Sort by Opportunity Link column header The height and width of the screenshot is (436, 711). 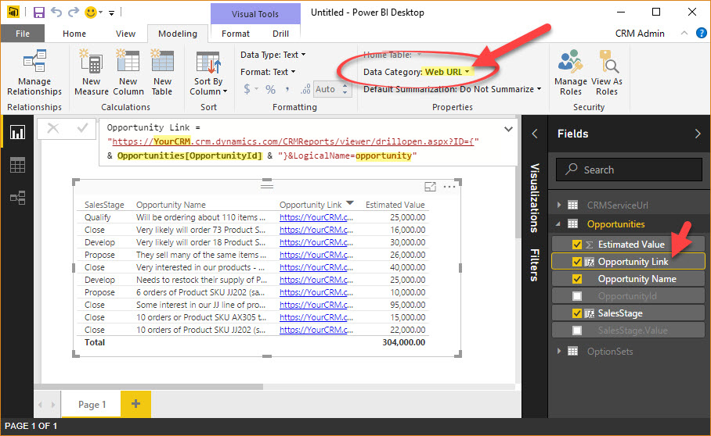click(311, 205)
